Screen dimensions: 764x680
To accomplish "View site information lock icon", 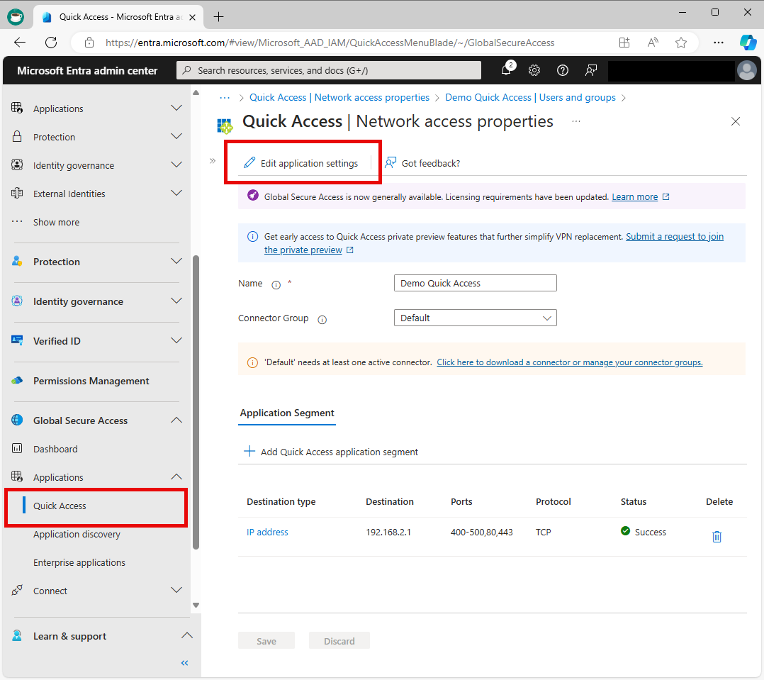I will 89,43.
